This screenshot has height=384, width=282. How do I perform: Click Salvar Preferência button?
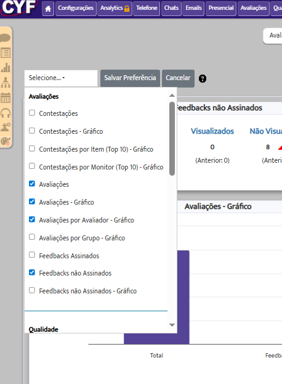(x=130, y=78)
